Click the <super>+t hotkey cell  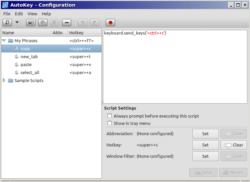(80, 57)
